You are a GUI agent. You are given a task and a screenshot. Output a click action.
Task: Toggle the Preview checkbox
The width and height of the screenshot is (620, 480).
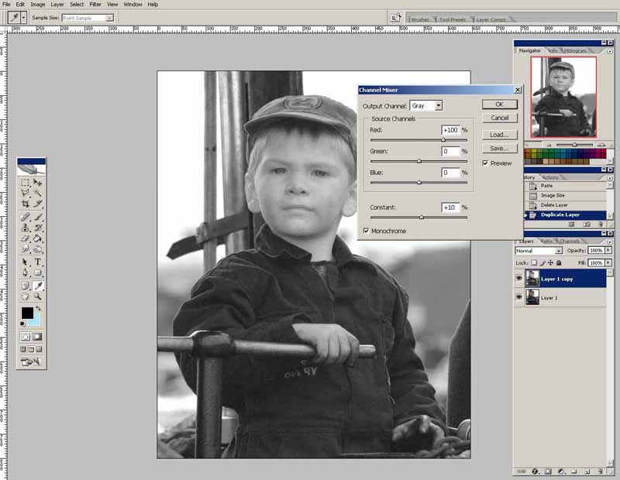pos(485,163)
